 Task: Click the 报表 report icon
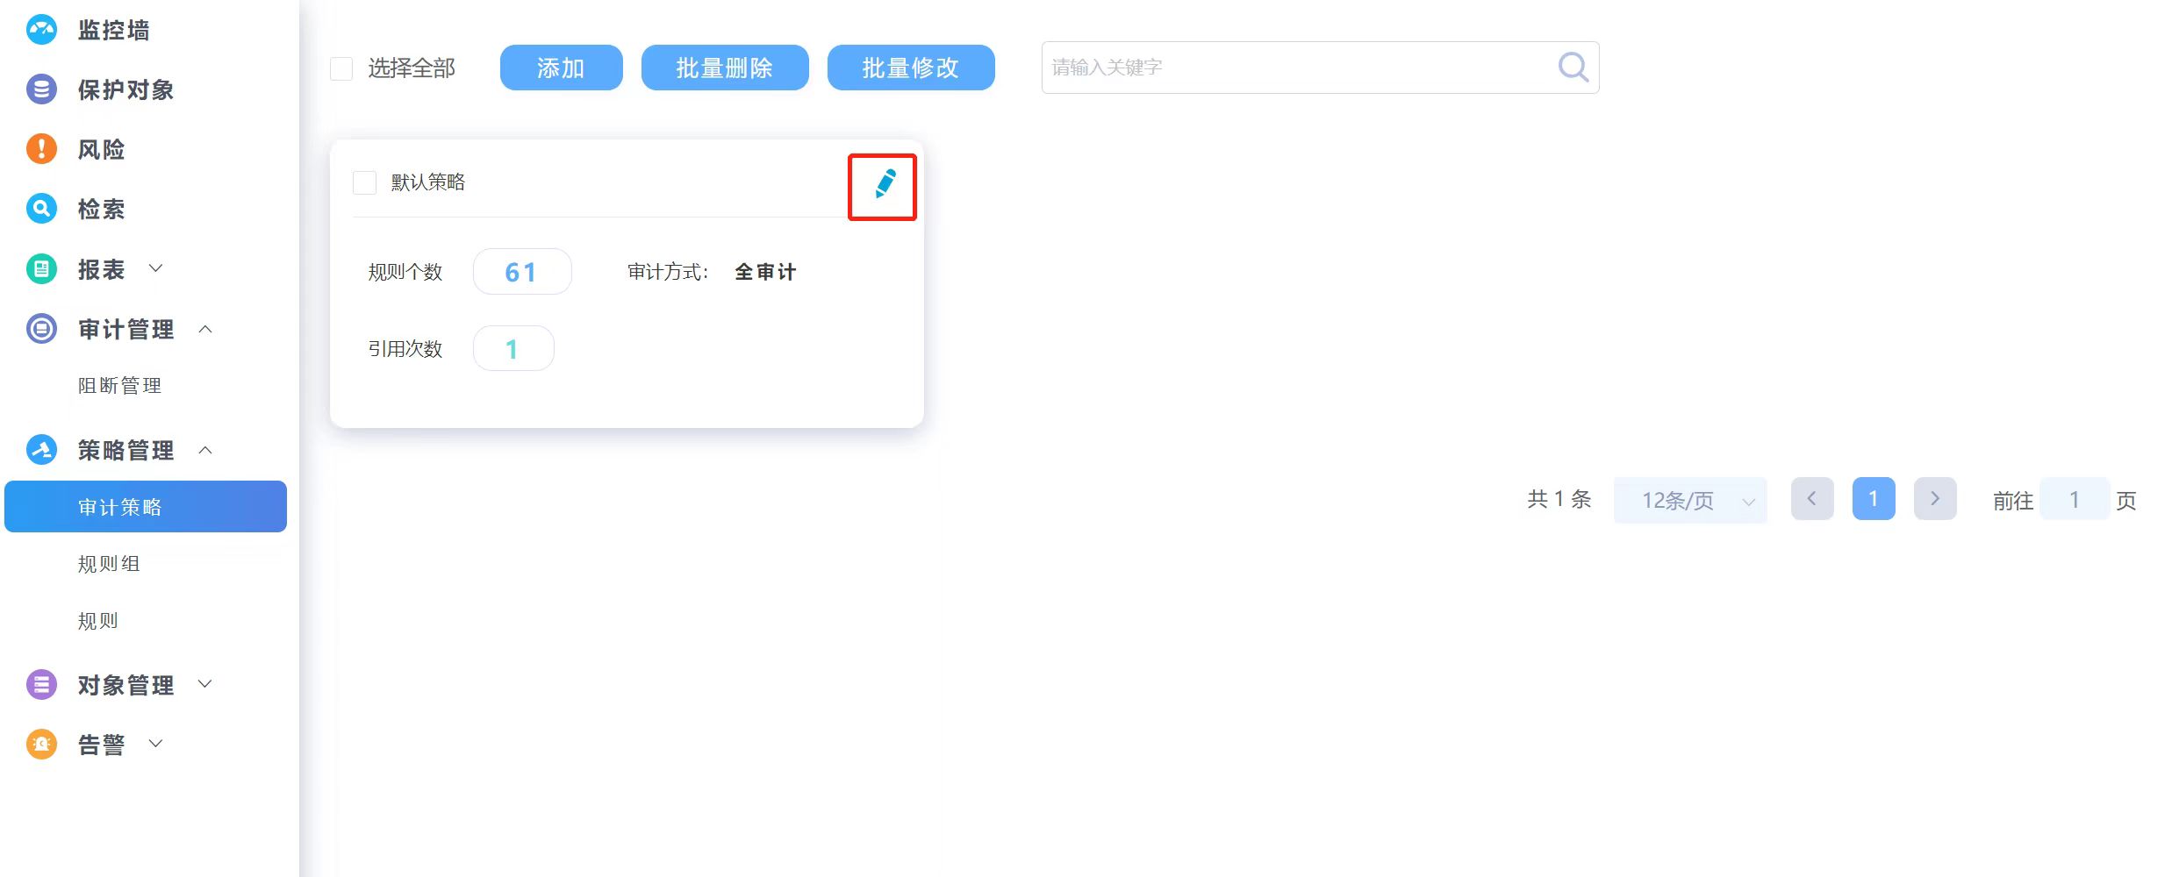click(x=41, y=269)
